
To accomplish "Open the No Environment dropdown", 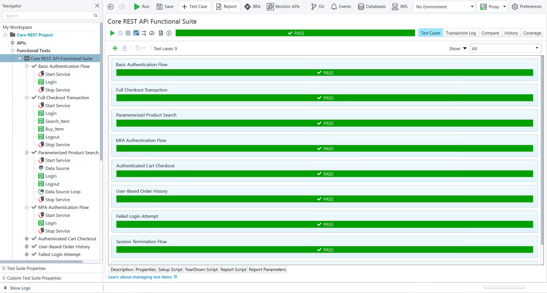I will [444, 7].
